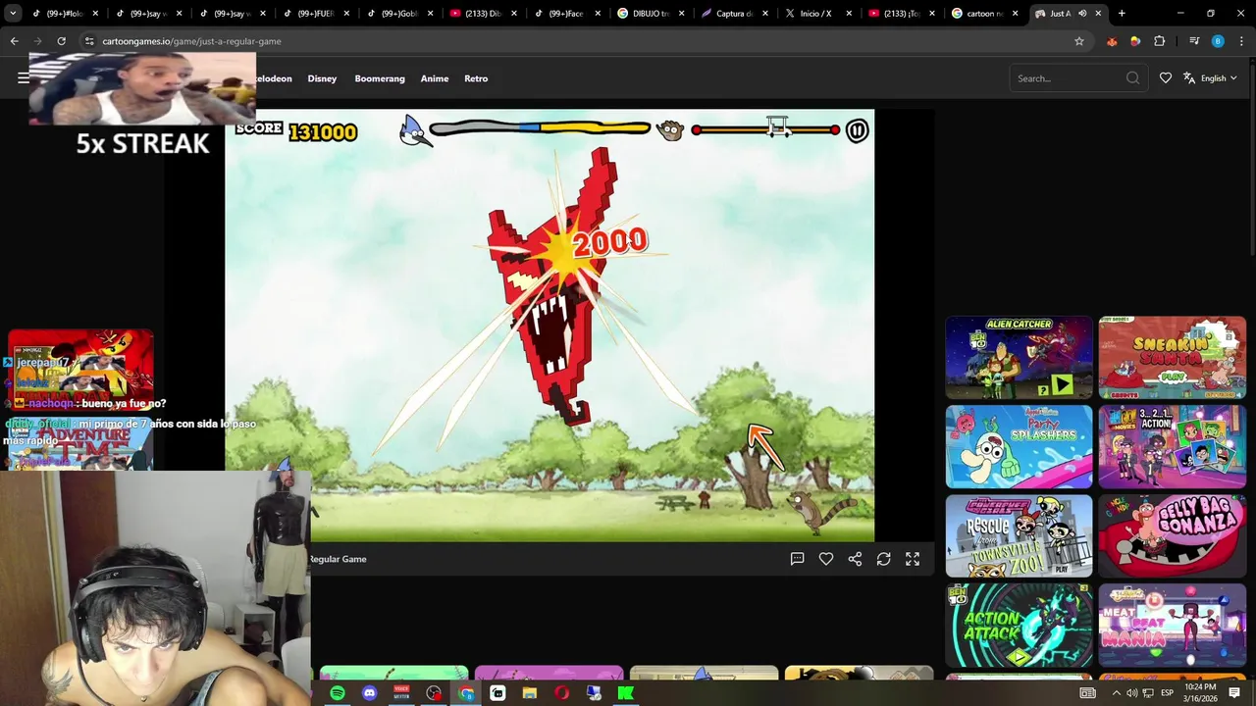Screen dimensions: 1256x706
Task: Open Chrome from the taskbar
Action: tap(466, 693)
